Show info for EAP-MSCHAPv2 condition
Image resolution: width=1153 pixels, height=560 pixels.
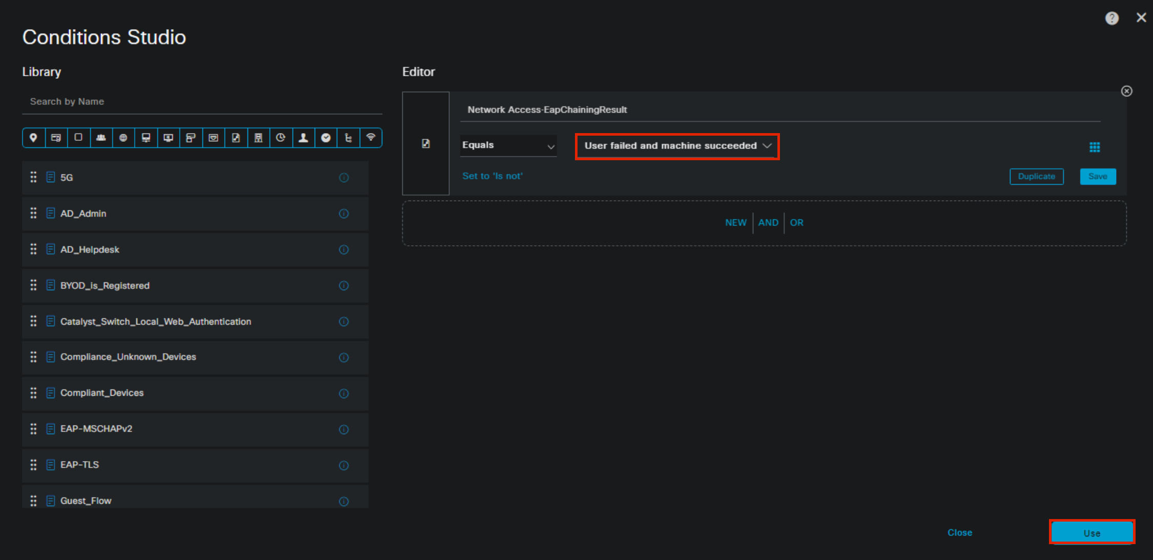[x=344, y=429]
